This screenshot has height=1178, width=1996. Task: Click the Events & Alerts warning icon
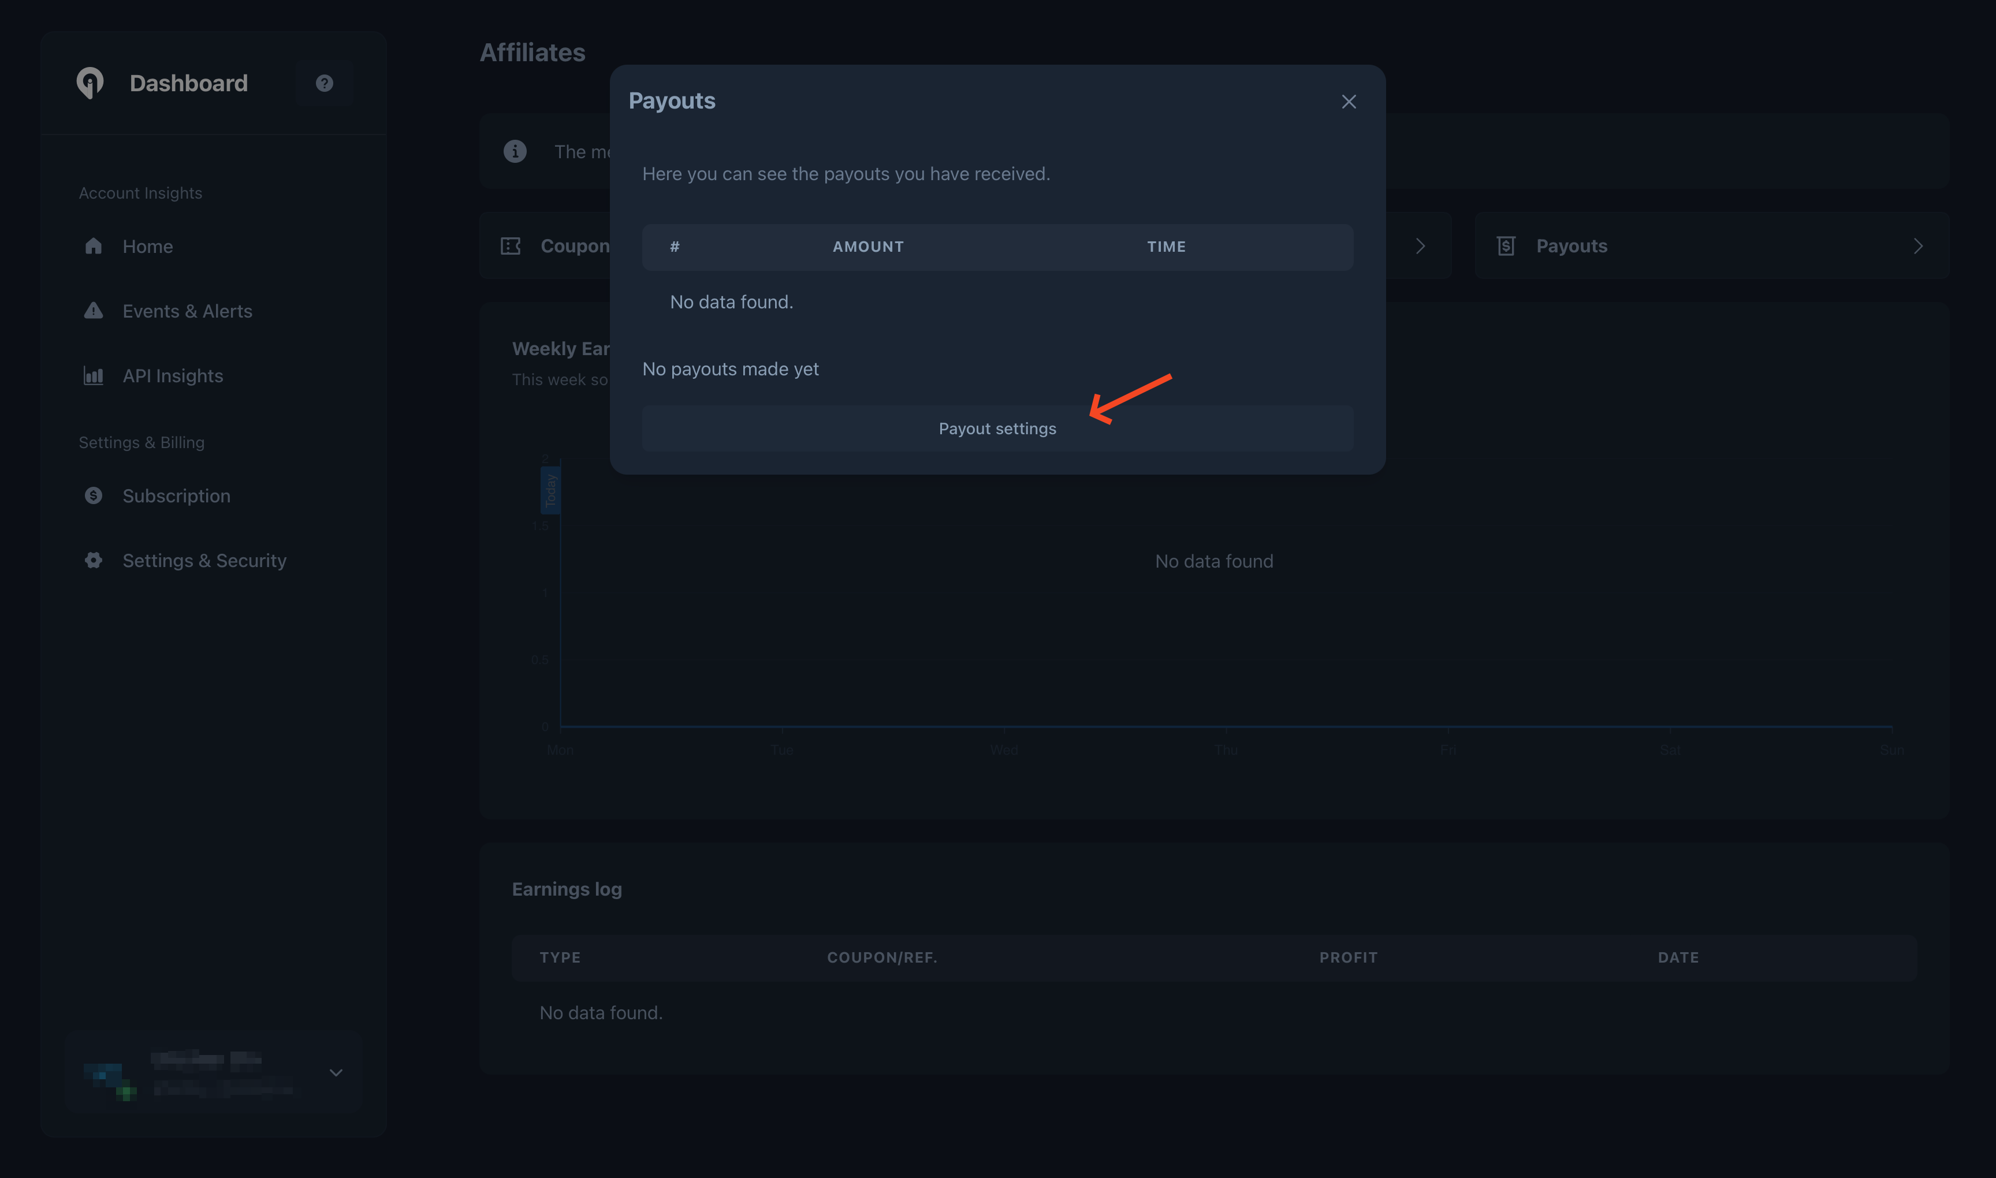(94, 310)
